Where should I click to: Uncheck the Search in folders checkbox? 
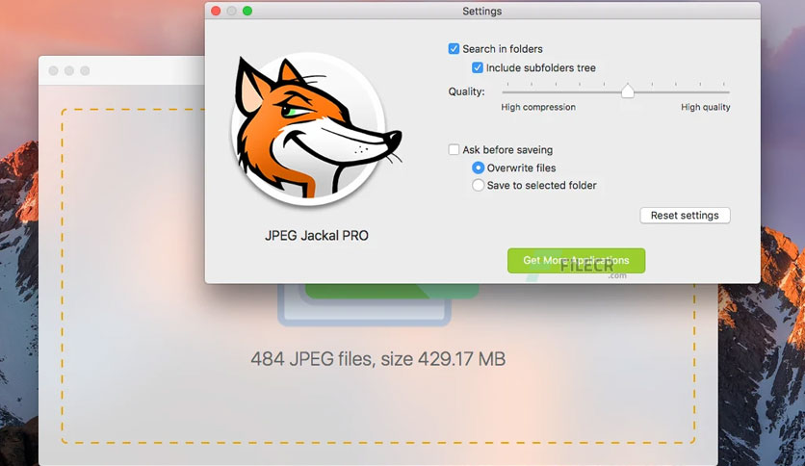454,49
